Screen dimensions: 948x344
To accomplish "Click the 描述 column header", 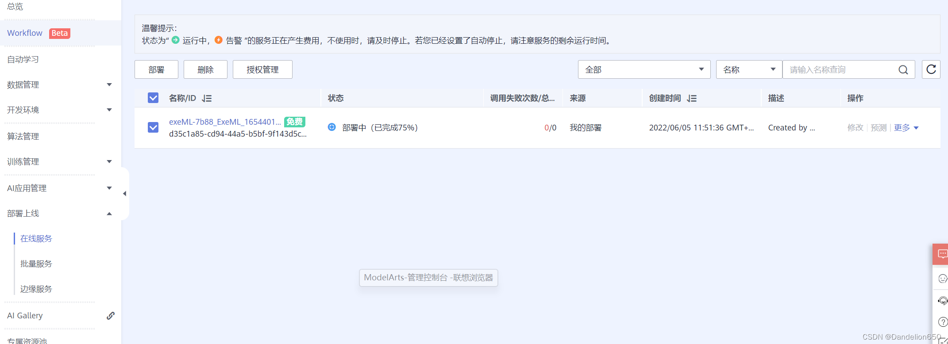I will tap(776, 98).
